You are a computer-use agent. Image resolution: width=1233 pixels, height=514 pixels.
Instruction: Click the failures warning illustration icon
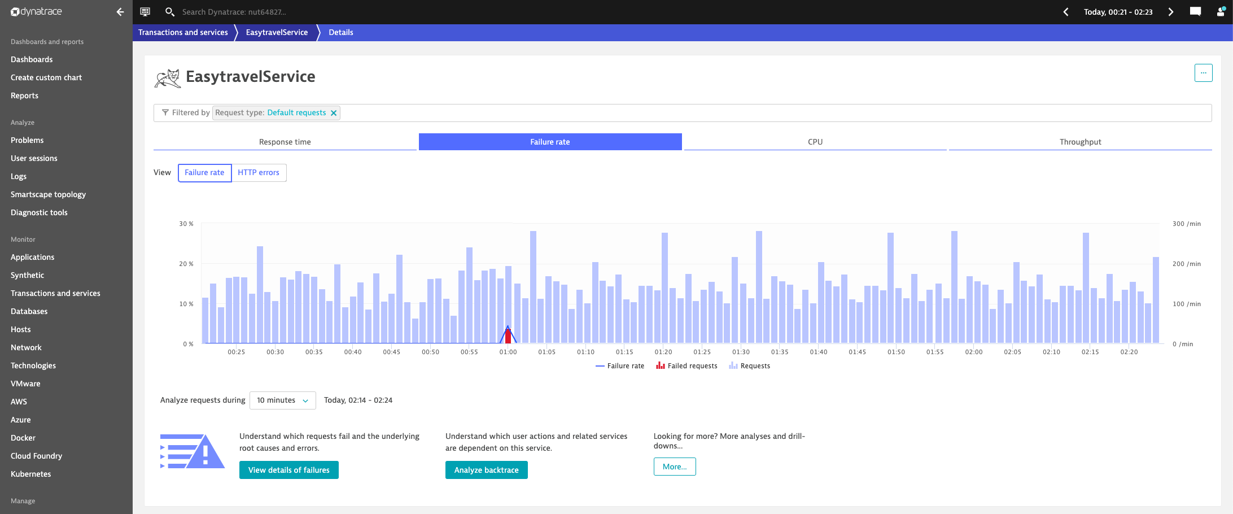(193, 451)
